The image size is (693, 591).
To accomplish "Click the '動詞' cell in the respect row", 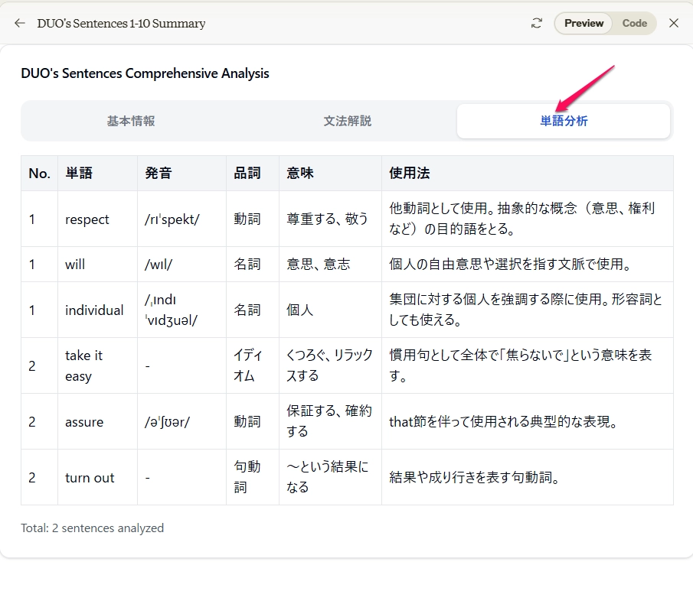I will coord(247,219).
